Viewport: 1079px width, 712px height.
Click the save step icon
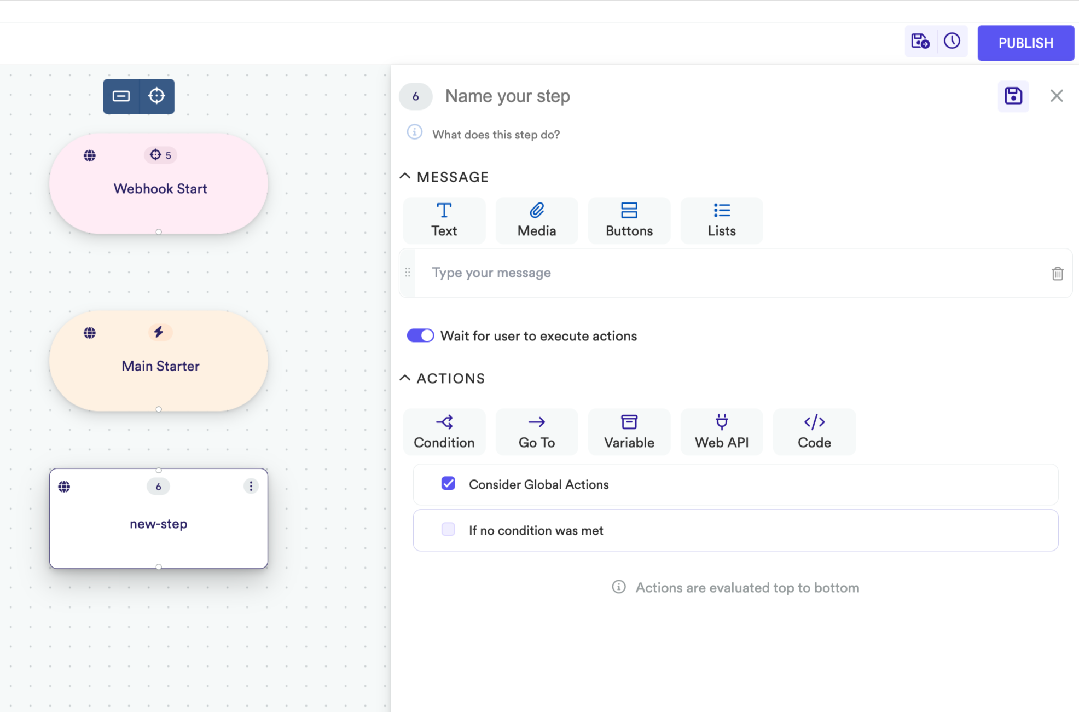point(1013,96)
